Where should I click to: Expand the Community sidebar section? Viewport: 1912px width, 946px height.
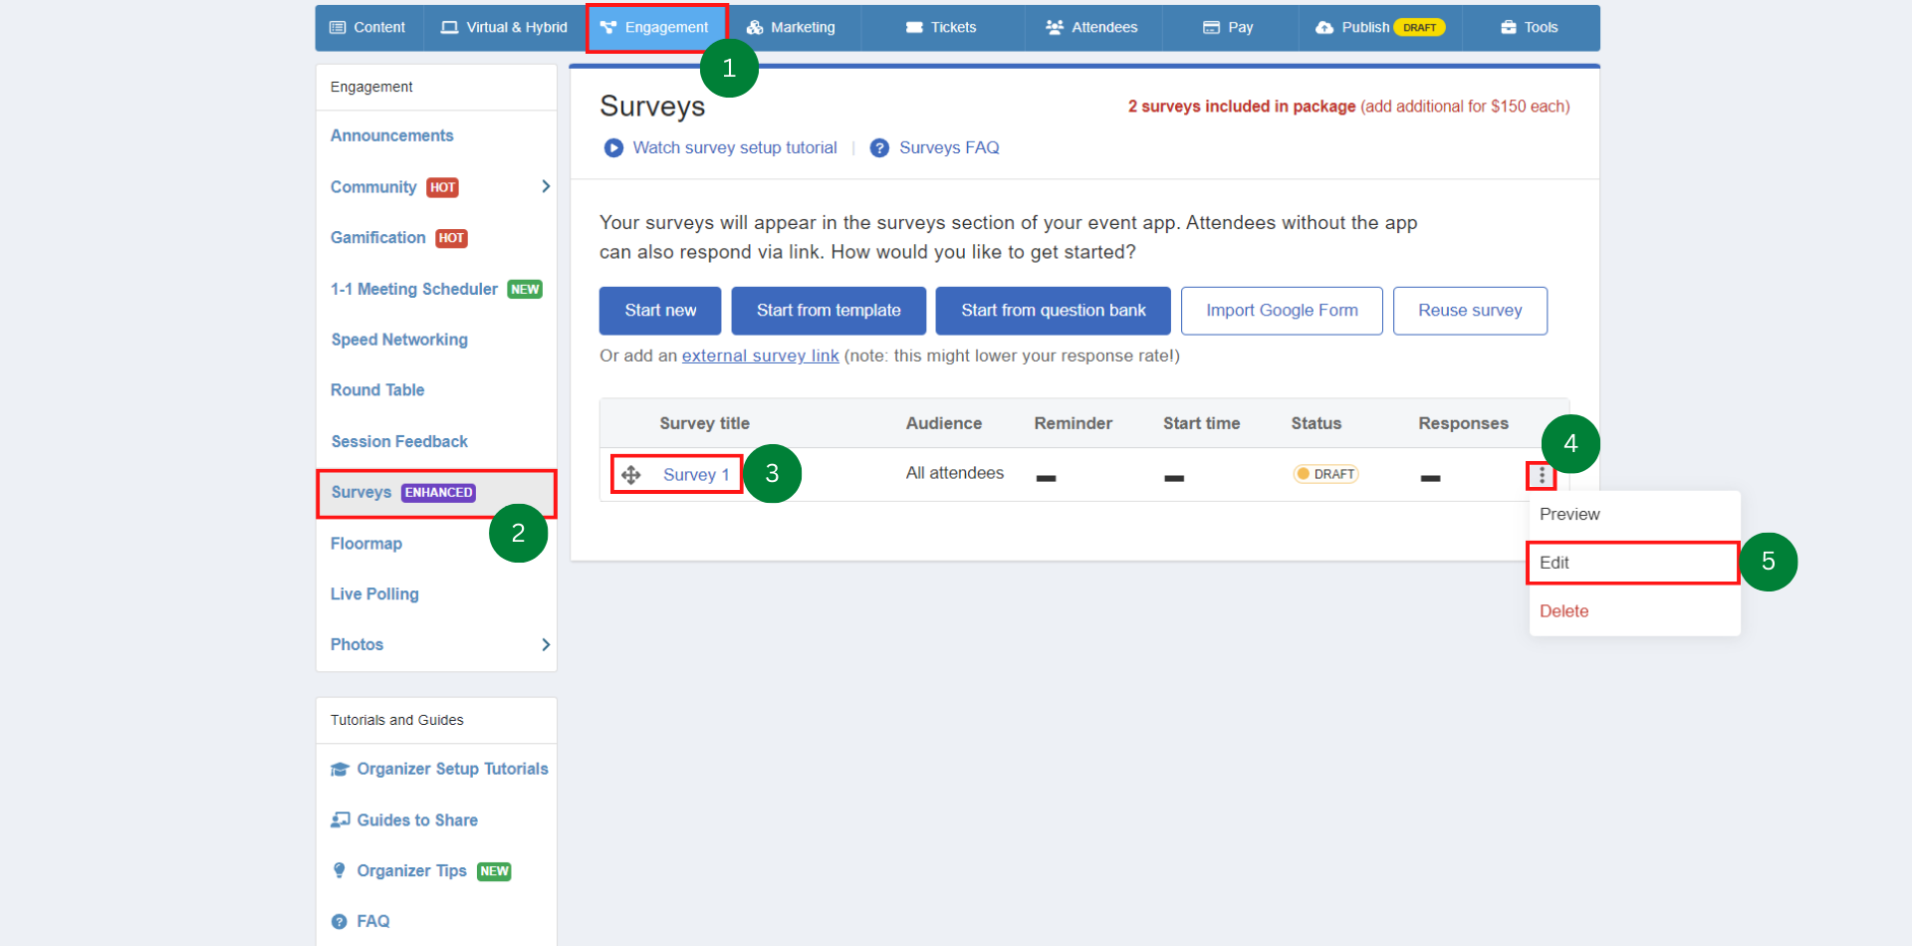pos(545,186)
